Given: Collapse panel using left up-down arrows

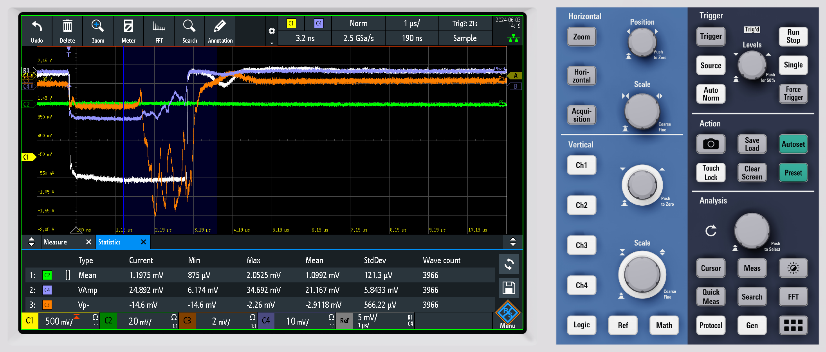Looking at the screenshot, I should pyautogui.click(x=32, y=242).
